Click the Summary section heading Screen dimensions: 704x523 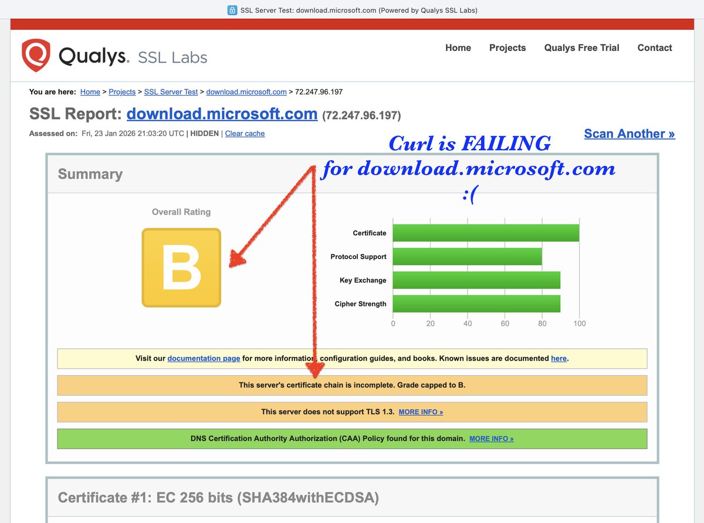pos(90,174)
